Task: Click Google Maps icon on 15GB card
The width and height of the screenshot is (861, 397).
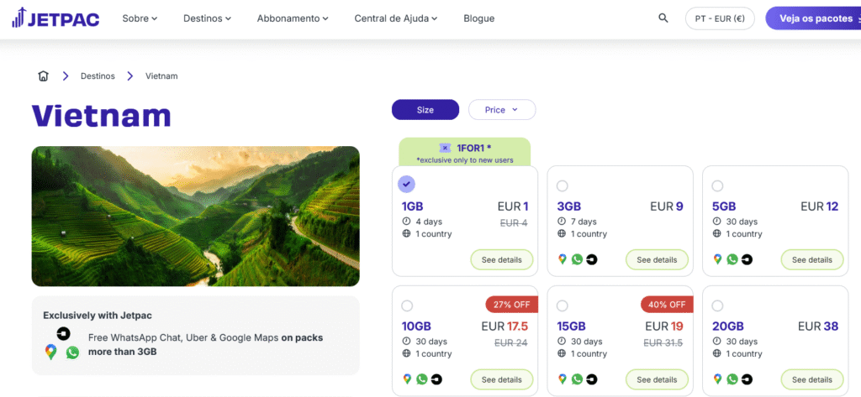Action: pyautogui.click(x=562, y=379)
